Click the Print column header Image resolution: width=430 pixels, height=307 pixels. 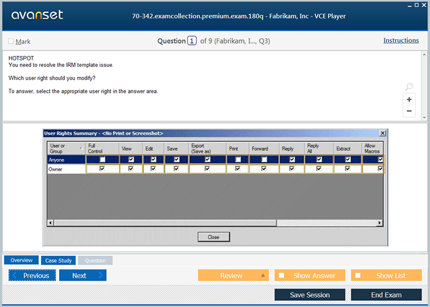(x=238, y=149)
